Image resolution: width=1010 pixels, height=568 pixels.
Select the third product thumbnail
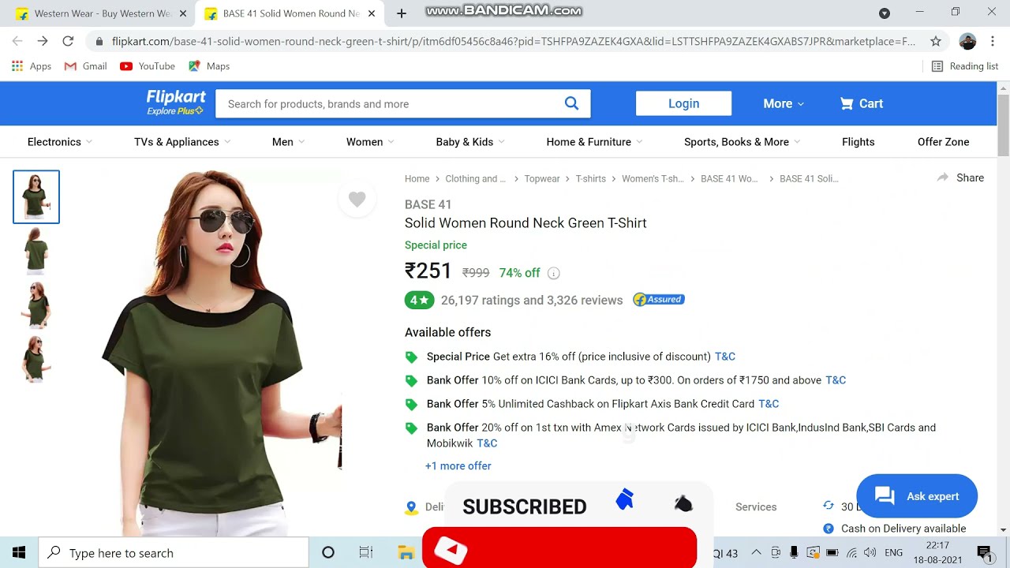[x=36, y=305]
